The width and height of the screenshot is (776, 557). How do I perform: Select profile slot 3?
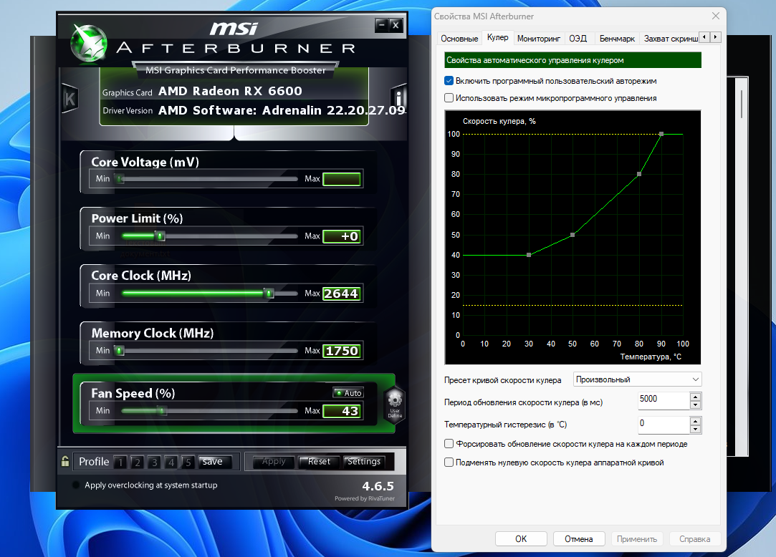click(155, 462)
